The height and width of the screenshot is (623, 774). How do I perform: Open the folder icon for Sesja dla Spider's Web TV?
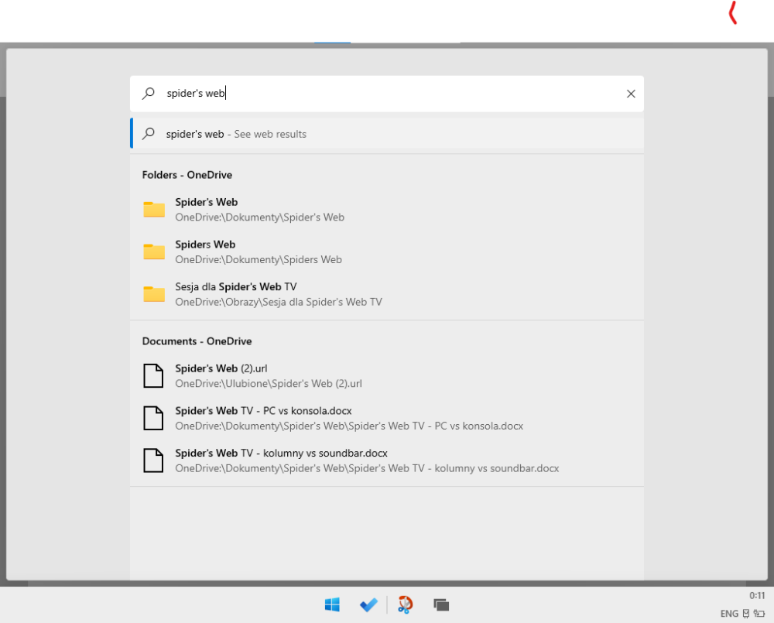point(154,294)
